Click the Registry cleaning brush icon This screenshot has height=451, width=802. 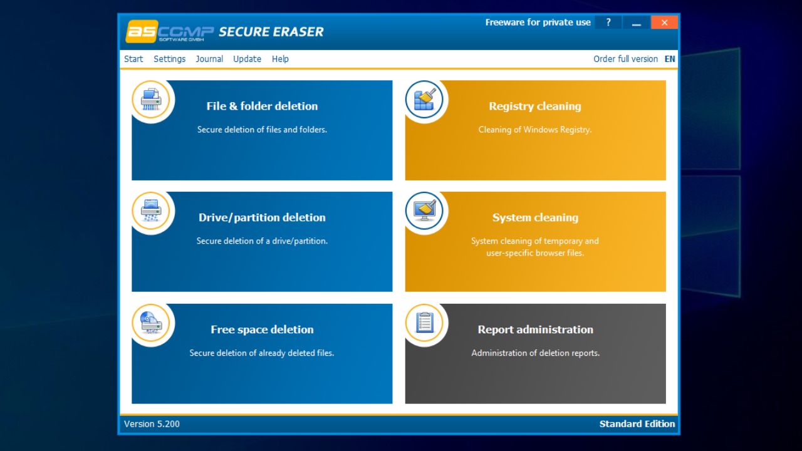[424, 99]
